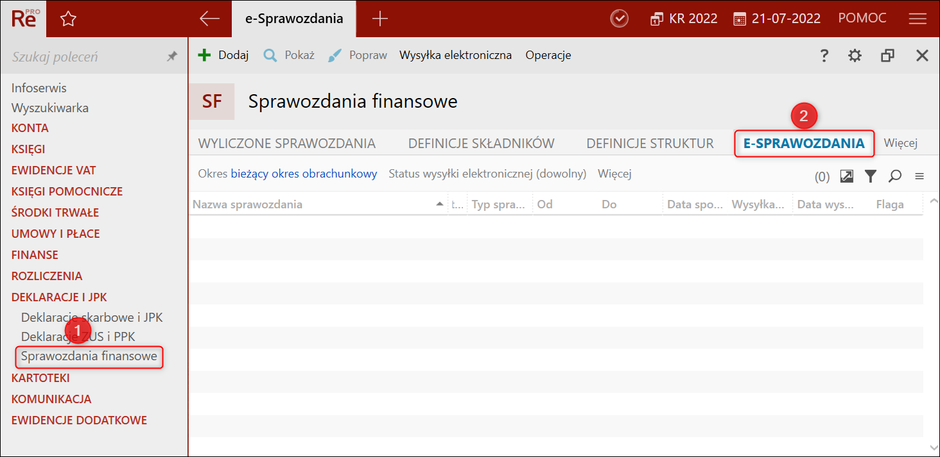Image resolution: width=940 pixels, height=457 pixels.
Task: Collapse the DEKLARACJE I JPK section
Action: [59, 297]
